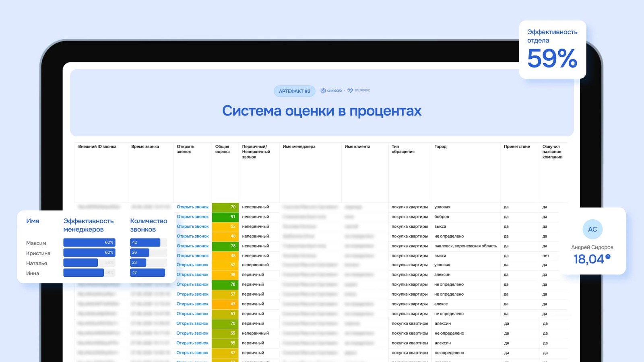Click the Приветствие column header
Viewport: 644px width, 362px height.
pyautogui.click(x=517, y=147)
